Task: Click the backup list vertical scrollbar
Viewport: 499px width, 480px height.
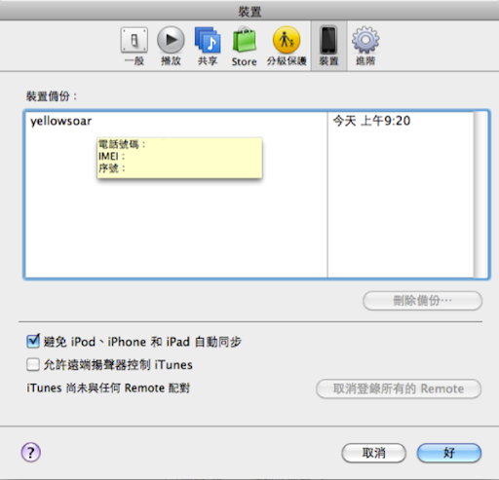Action: 480,195
